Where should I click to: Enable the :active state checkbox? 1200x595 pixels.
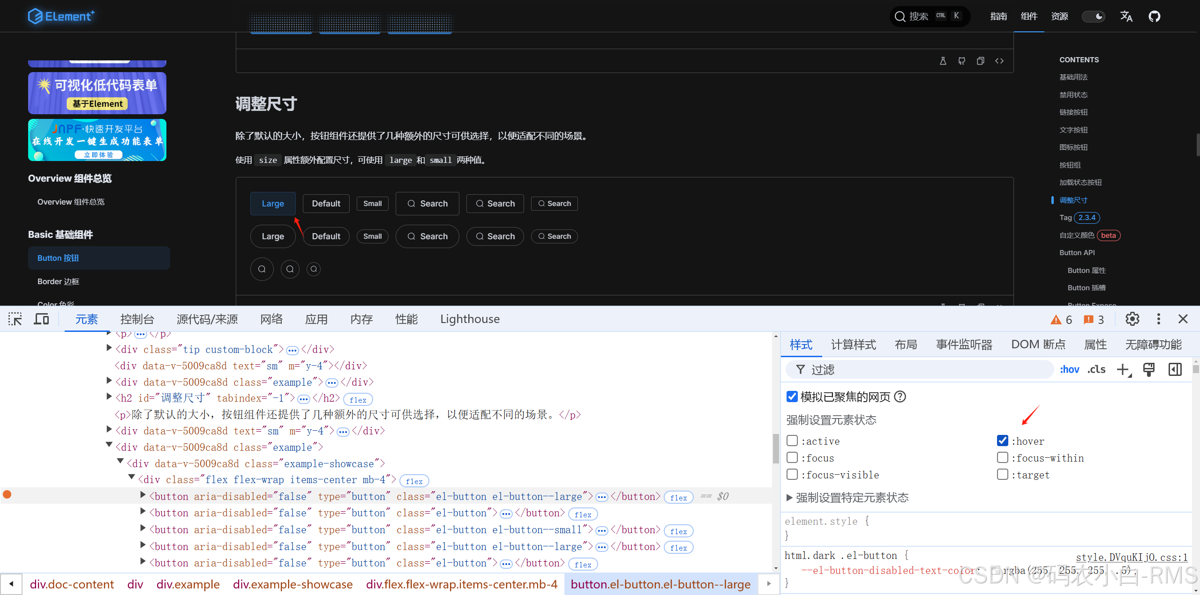point(792,441)
